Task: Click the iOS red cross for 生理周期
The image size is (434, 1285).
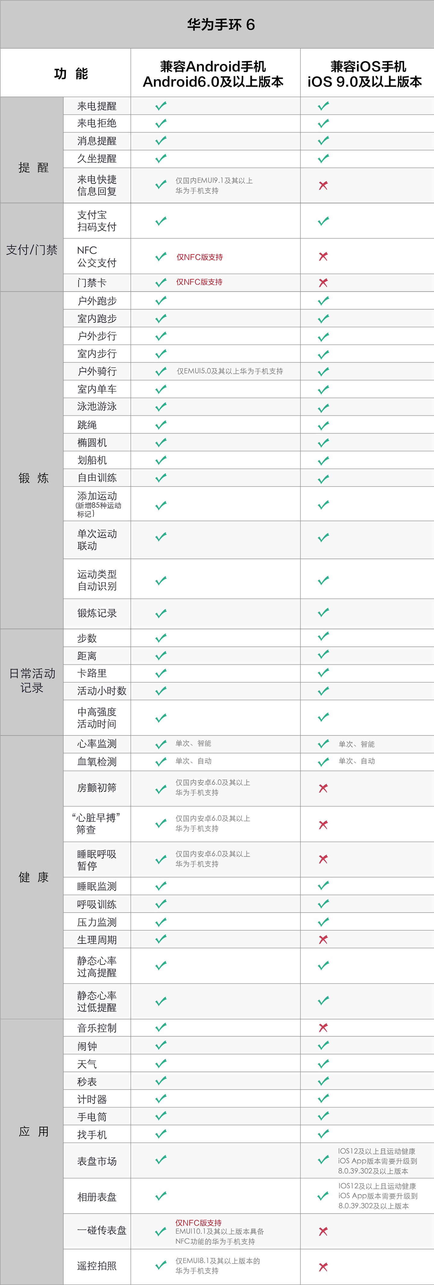Action: (x=323, y=940)
